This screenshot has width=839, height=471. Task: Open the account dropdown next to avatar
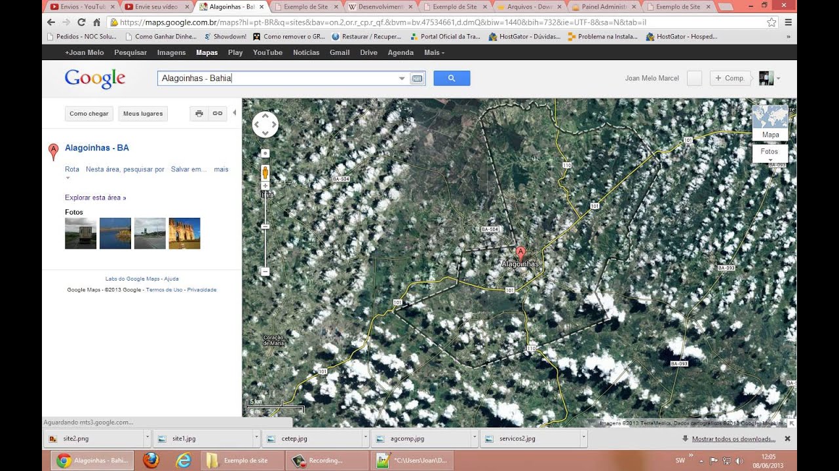tap(778, 78)
